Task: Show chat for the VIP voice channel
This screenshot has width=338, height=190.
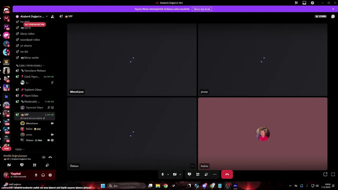Action: click(x=333, y=16)
